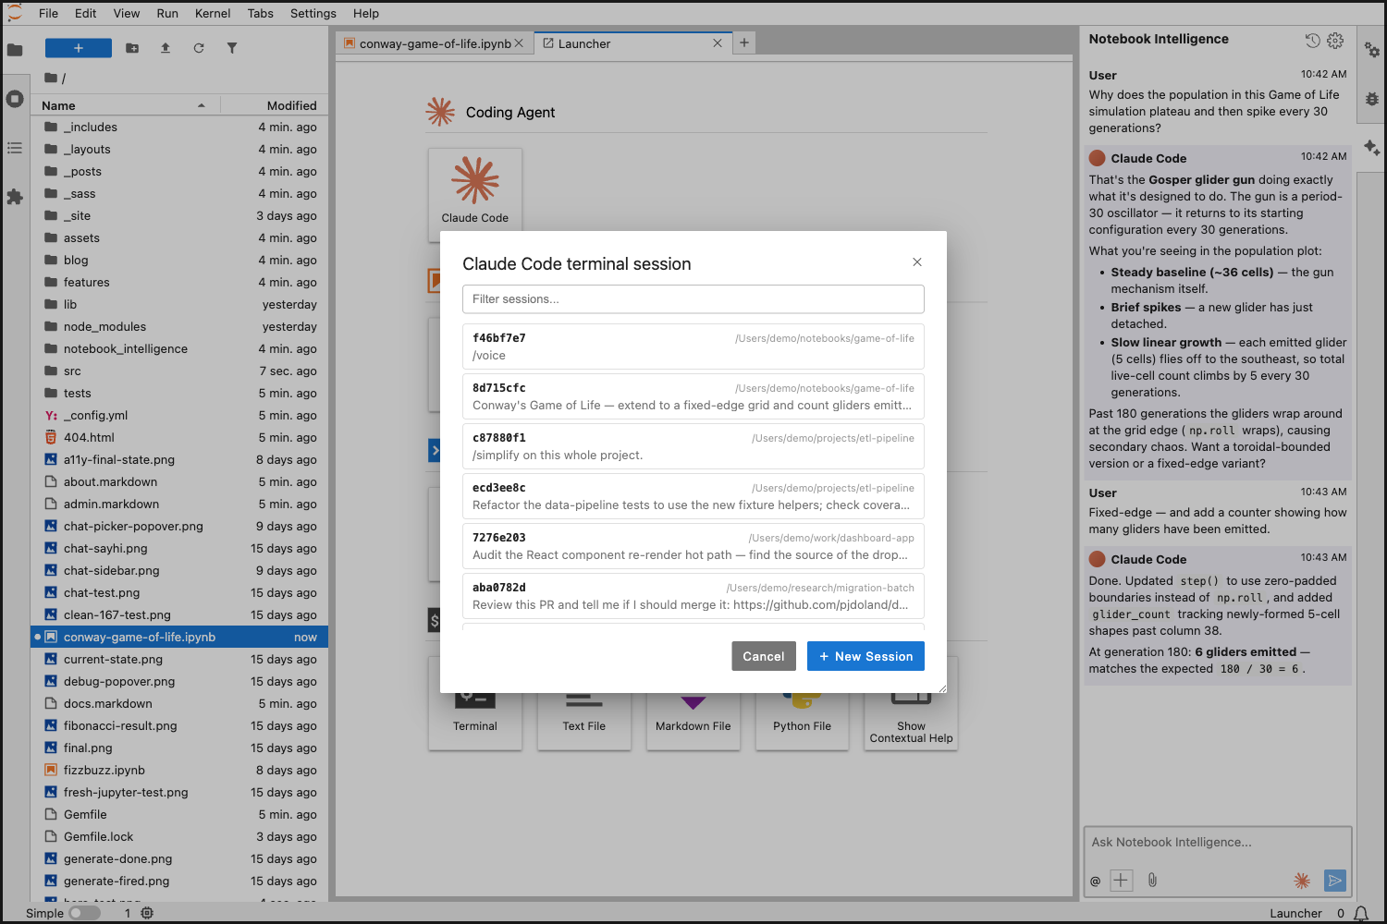Screen dimensions: 1387x924
Task: Select session 8d715cfc Conway's Game of Life
Action: (693, 396)
